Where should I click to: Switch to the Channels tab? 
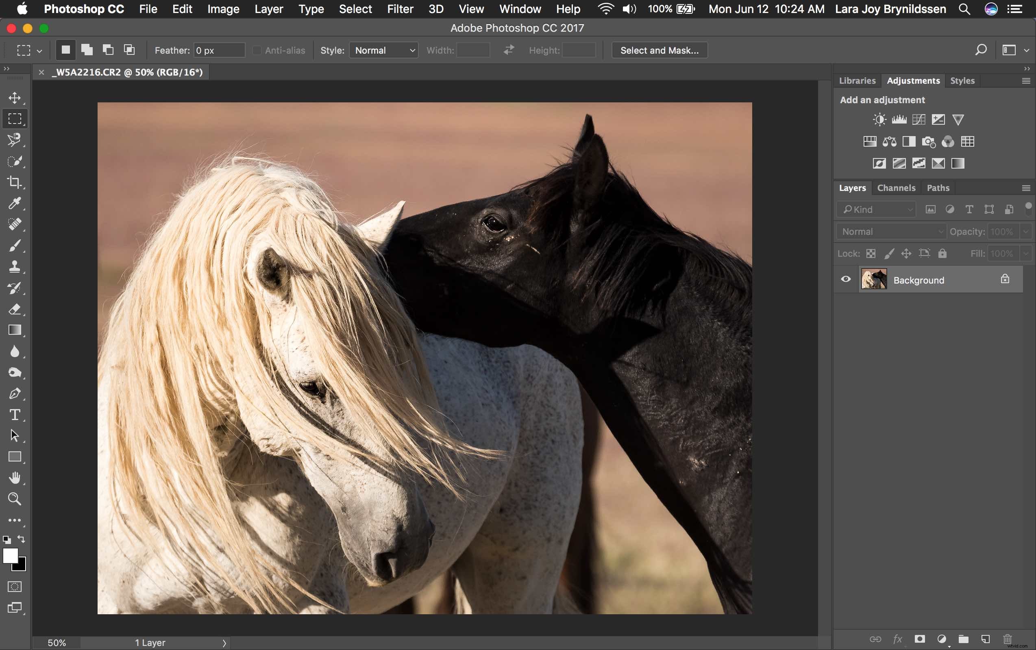(896, 188)
